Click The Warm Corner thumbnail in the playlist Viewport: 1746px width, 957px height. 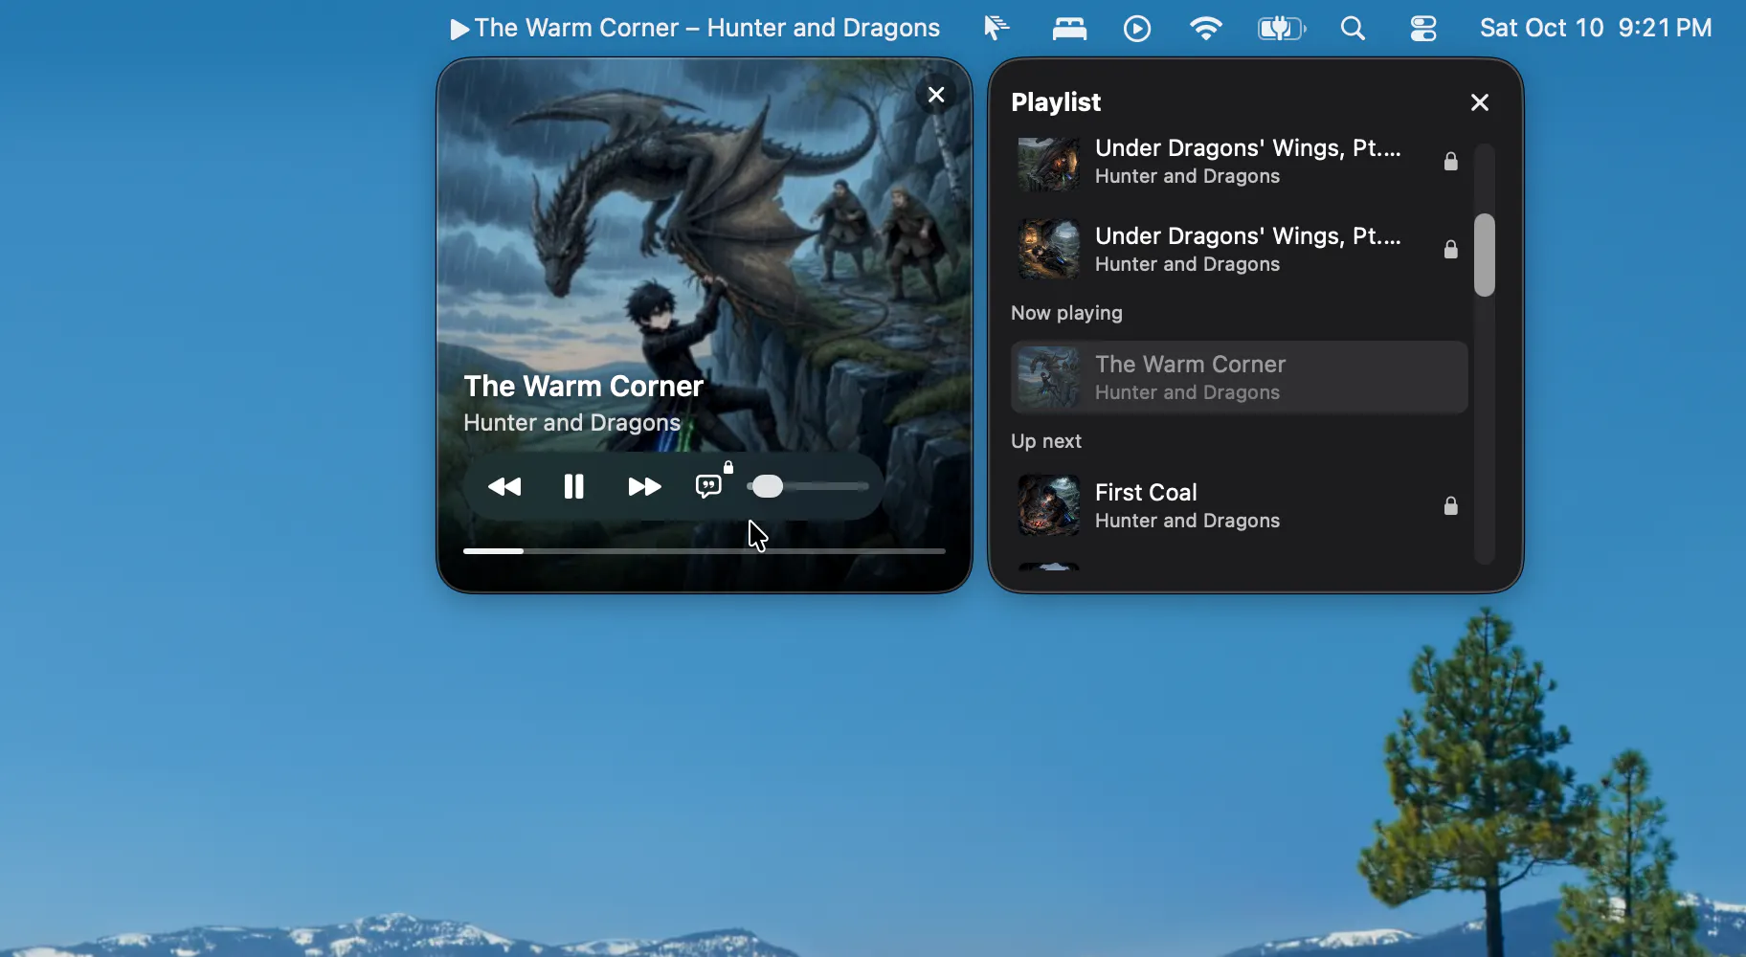pos(1049,378)
